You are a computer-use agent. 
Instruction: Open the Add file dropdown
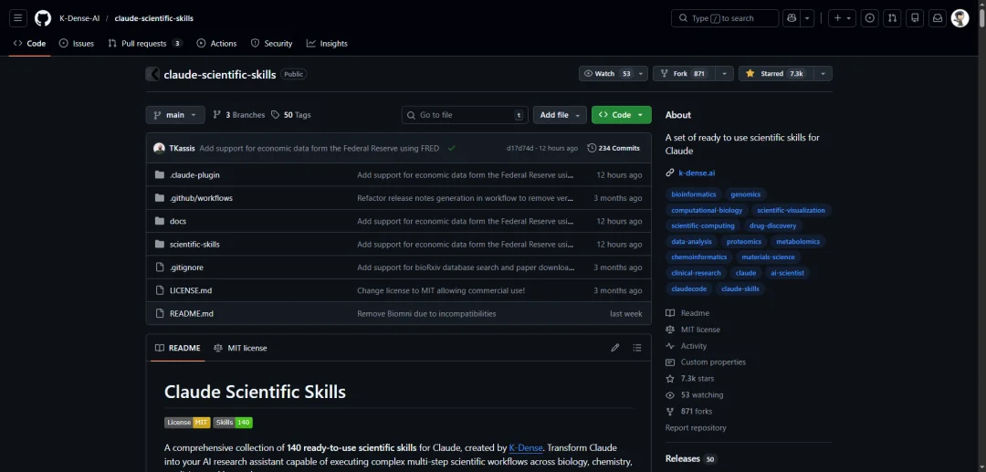(560, 115)
